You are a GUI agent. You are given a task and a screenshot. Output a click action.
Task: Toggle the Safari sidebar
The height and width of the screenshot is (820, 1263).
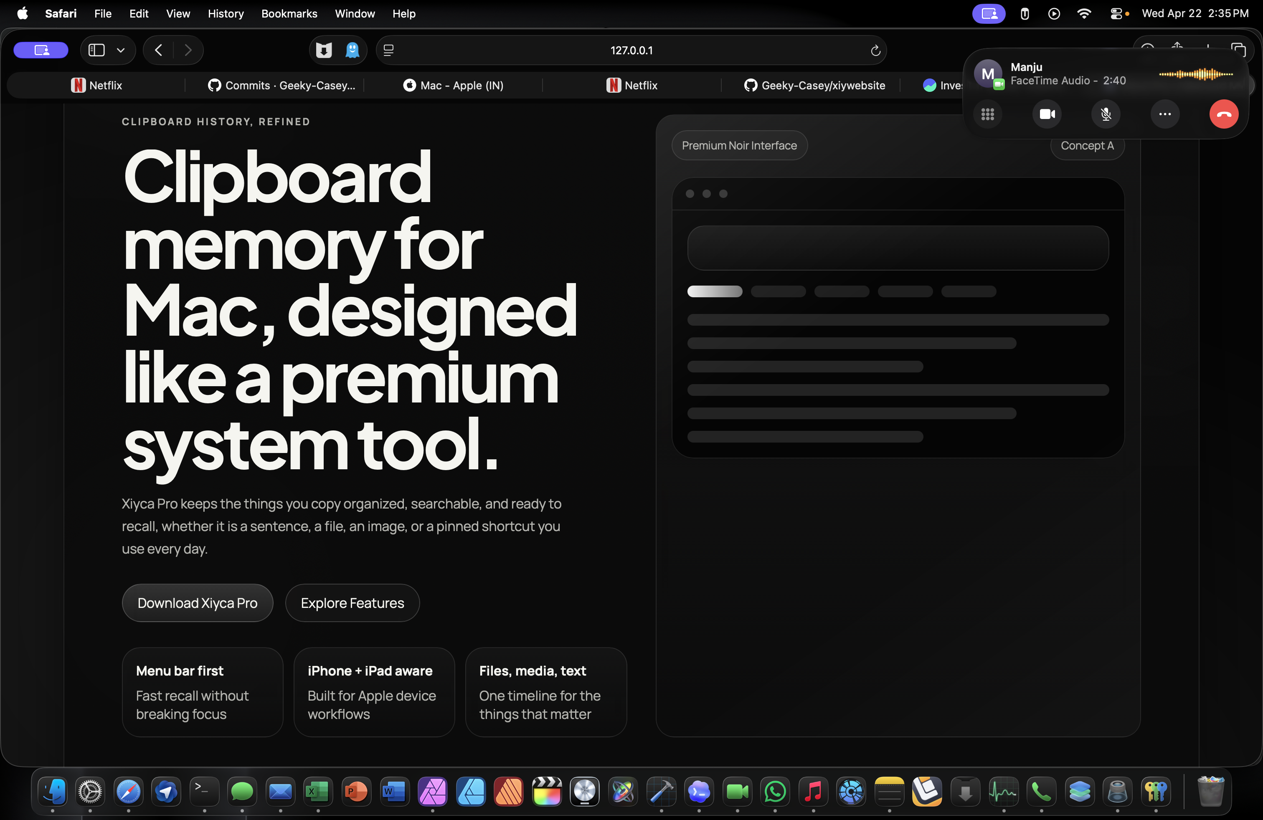(x=96, y=50)
